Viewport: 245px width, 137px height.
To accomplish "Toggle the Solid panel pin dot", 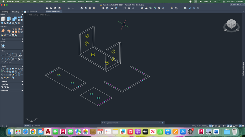I will [22, 15].
